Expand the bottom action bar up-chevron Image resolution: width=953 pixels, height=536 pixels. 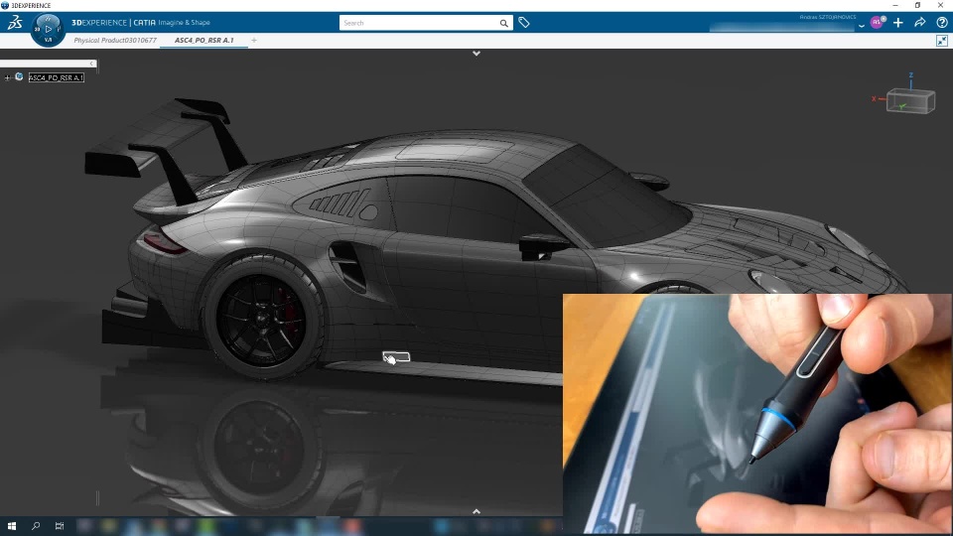click(476, 511)
